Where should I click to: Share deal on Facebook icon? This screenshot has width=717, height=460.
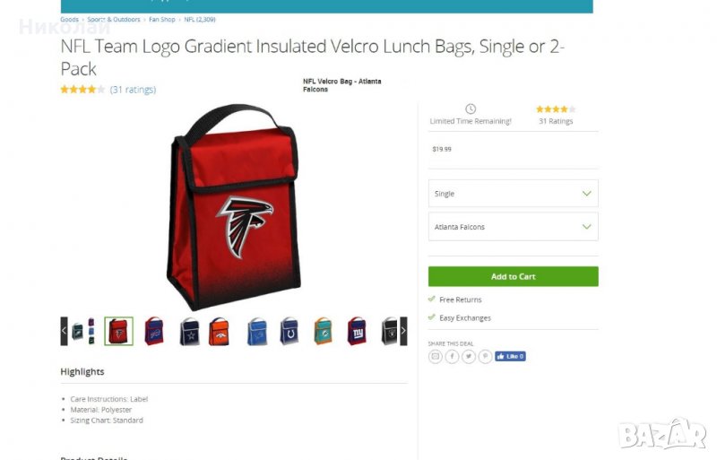pos(452,356)
